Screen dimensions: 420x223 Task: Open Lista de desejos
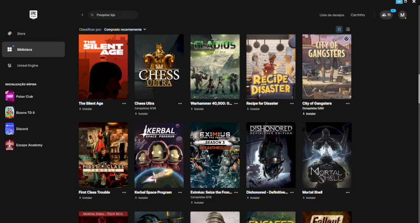click(x=332, y=15)
